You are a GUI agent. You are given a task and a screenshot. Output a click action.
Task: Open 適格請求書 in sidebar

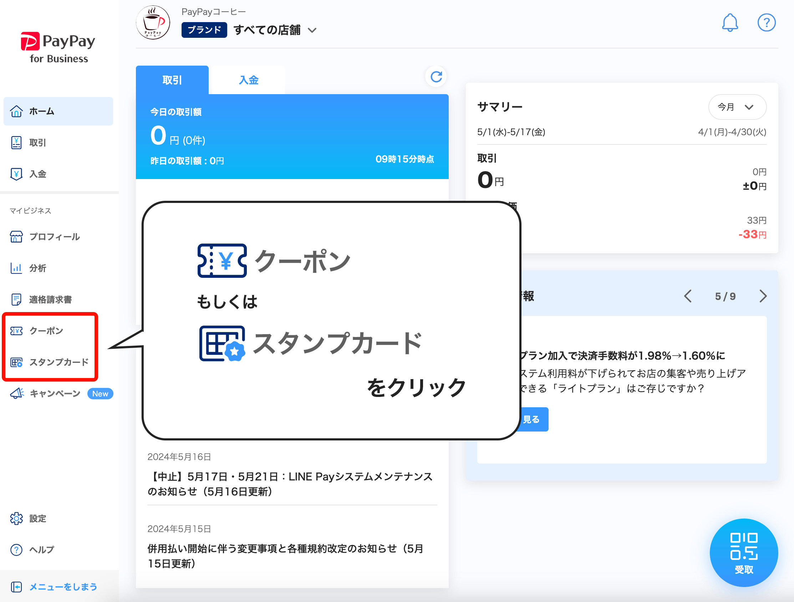50,299
